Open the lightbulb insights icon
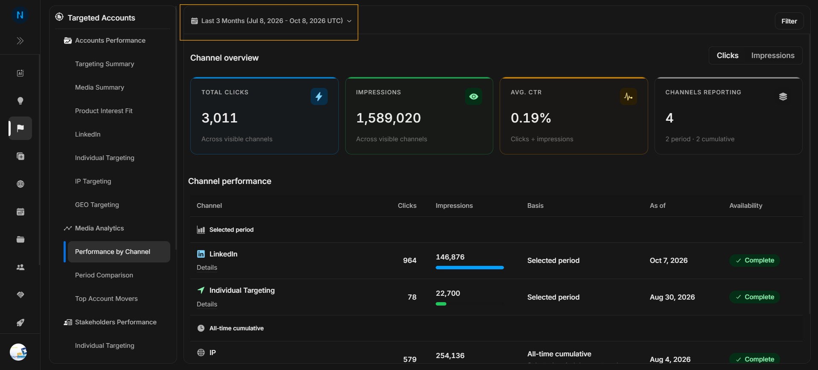This screenshot has height=370, width=818. coord(20,101)
